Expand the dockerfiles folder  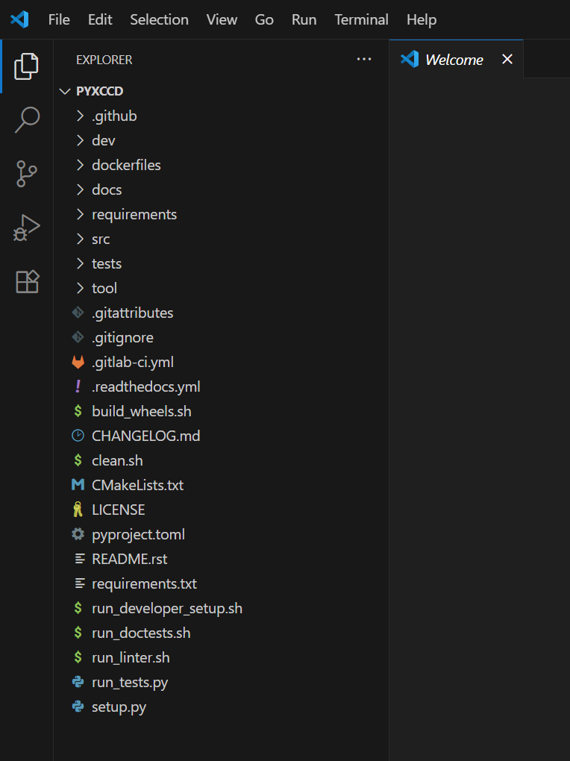coord(125,165)
